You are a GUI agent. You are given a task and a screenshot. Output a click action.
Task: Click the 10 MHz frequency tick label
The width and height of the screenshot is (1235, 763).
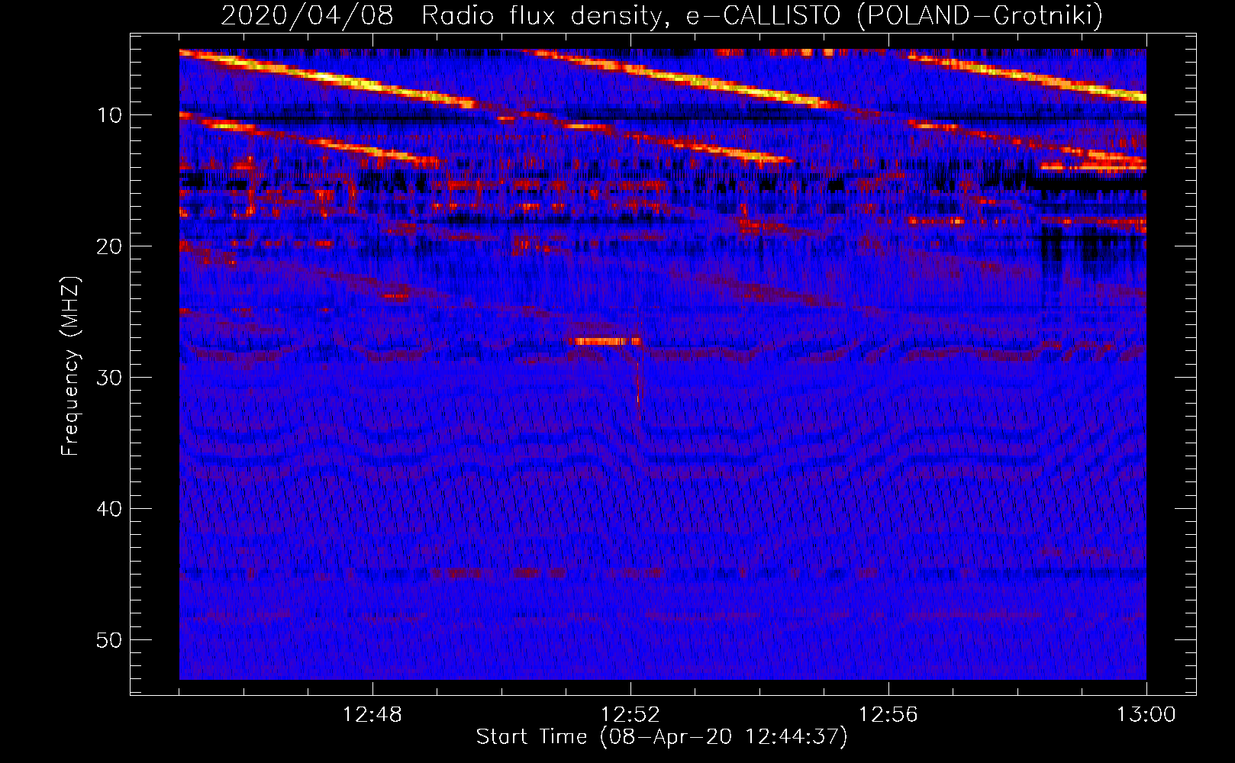pos(110,115)
